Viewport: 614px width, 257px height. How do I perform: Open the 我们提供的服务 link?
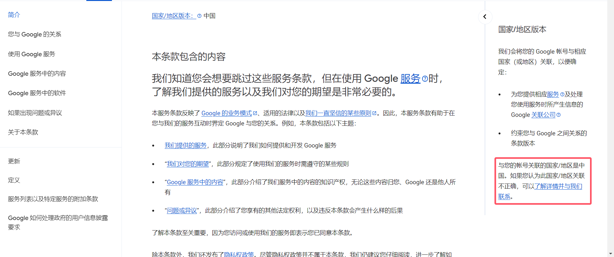point(185,146)
